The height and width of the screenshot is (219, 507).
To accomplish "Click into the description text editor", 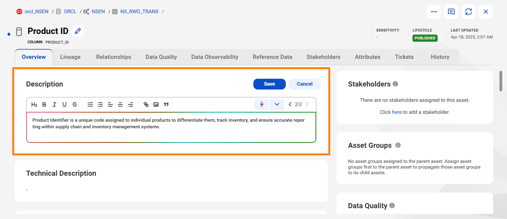I will point(171,127).
